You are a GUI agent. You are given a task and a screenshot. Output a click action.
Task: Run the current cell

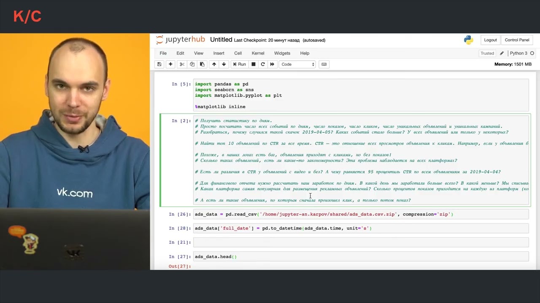pyautogui.click(x=239, y=64)
